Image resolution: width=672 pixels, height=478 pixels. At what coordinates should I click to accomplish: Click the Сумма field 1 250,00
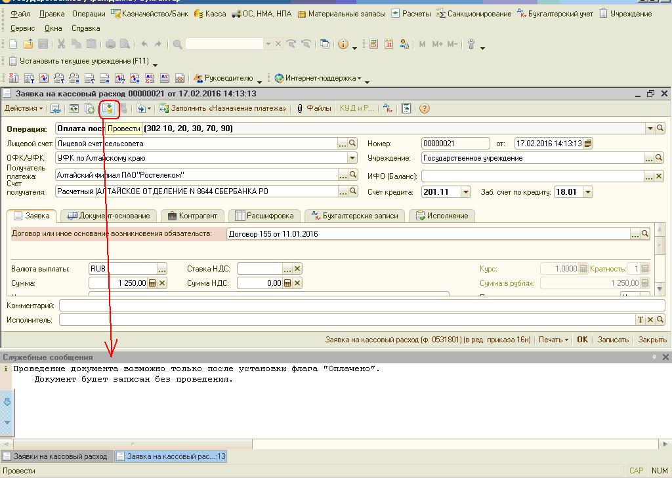(118, 283)
